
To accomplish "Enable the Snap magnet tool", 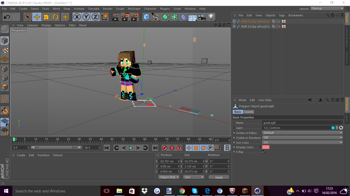I will [x=5, y=111].
